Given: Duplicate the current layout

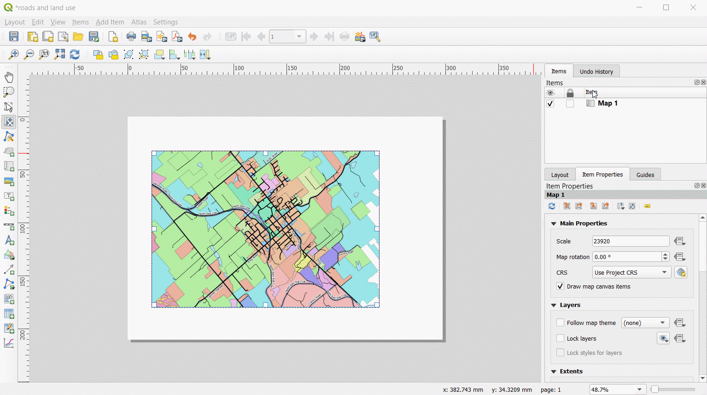Looking at the screenshot, I should [x=48, y=37].
